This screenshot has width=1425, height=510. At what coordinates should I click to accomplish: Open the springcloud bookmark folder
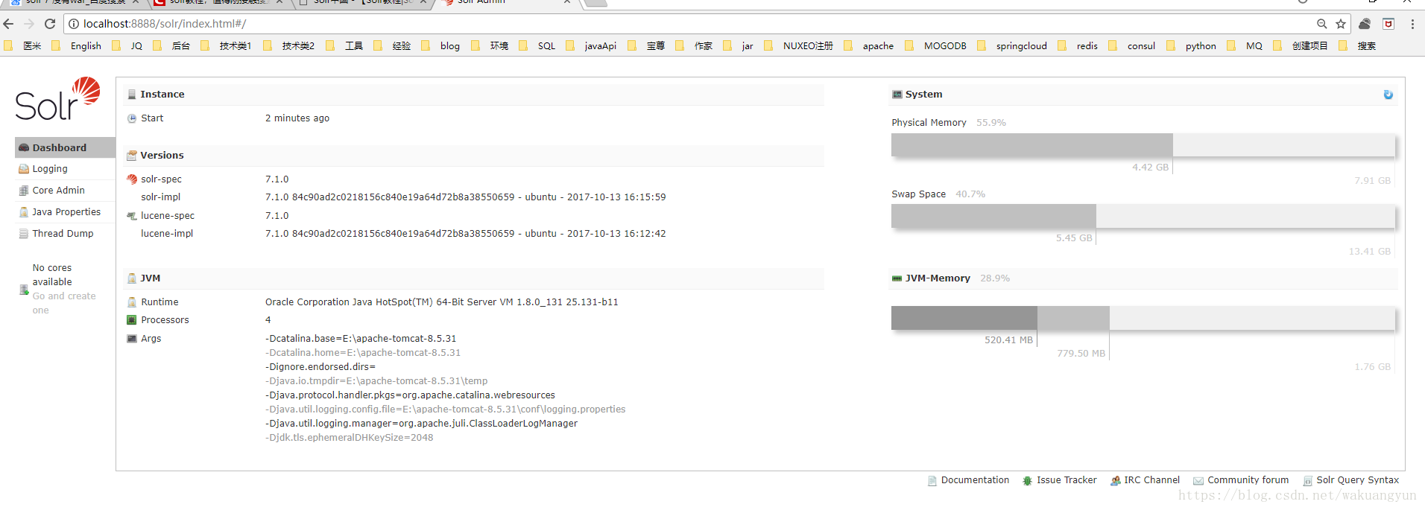pos(1012,46)
